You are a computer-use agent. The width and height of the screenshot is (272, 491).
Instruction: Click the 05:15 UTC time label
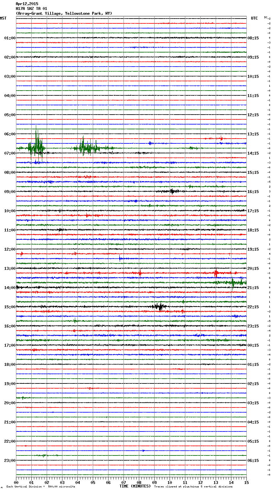click(x=253, y=441)
